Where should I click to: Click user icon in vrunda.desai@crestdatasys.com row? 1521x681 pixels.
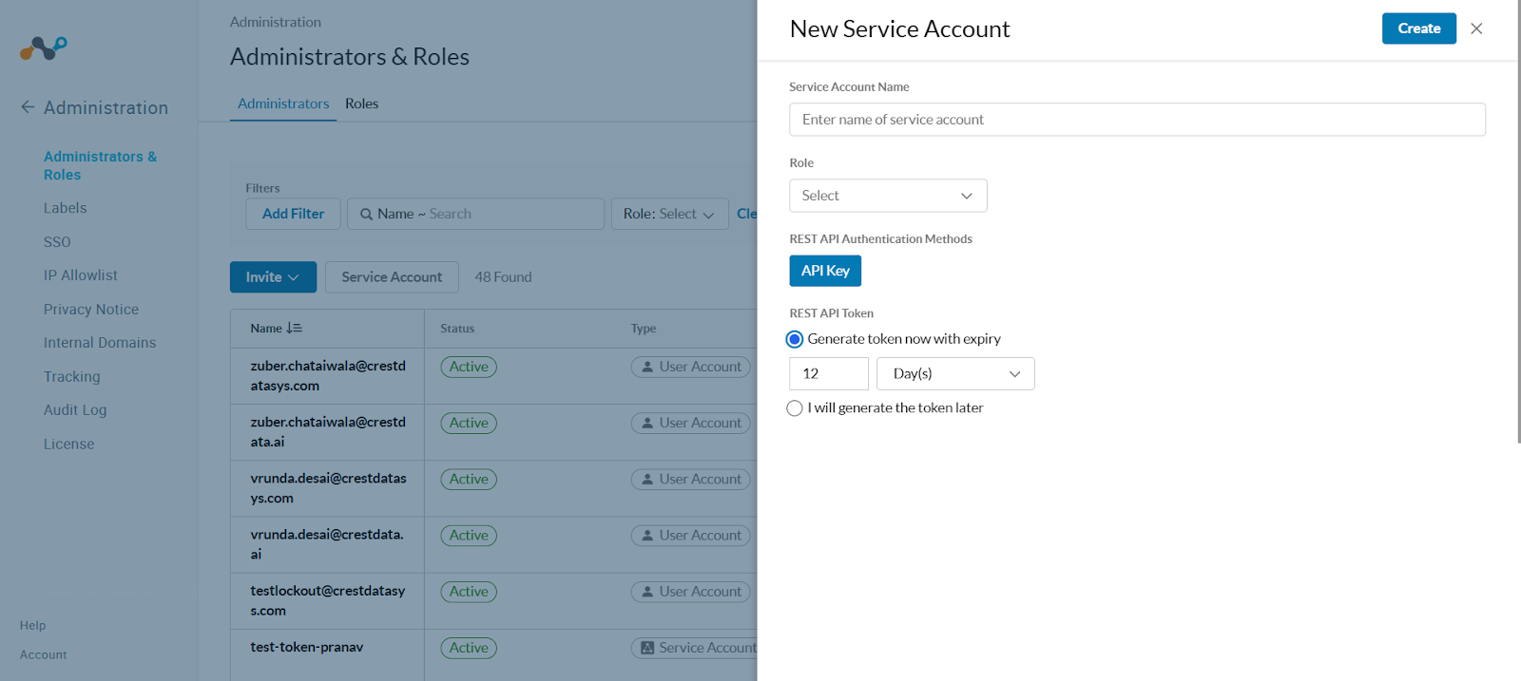tap(647, 480)
